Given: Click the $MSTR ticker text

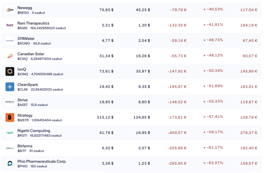Looking at the screenshot, I should tap(23, 120).
